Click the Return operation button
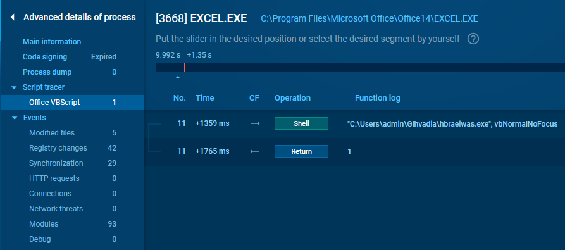This screenshot has width=565, height=250. point(301,151)
